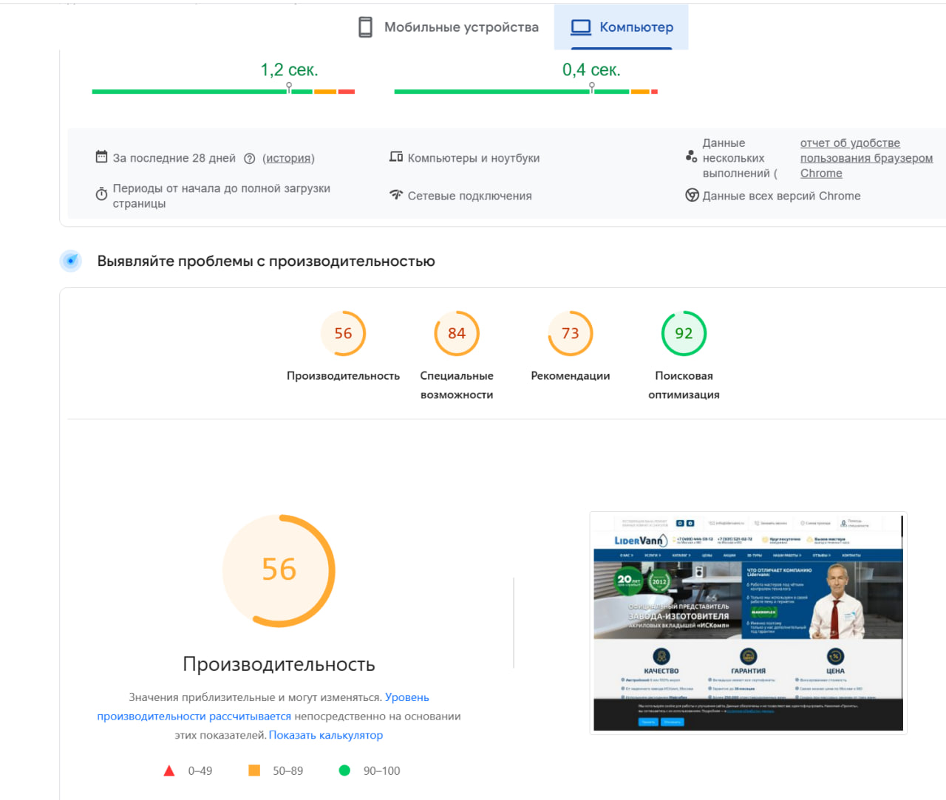Select the 73 Рекомендации score gauge

[571, 333]
